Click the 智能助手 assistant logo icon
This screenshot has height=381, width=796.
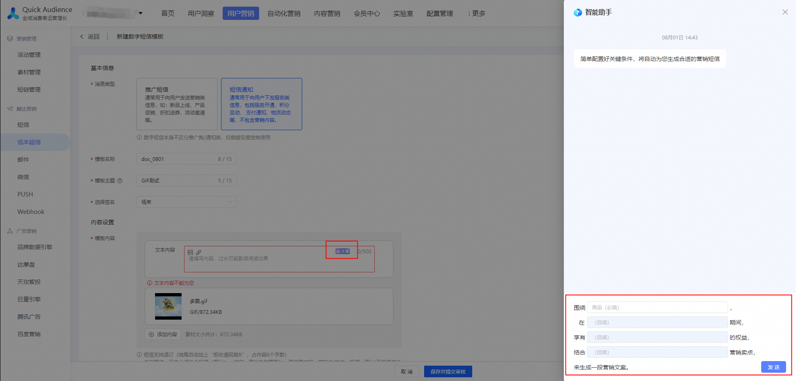point(578,12)
